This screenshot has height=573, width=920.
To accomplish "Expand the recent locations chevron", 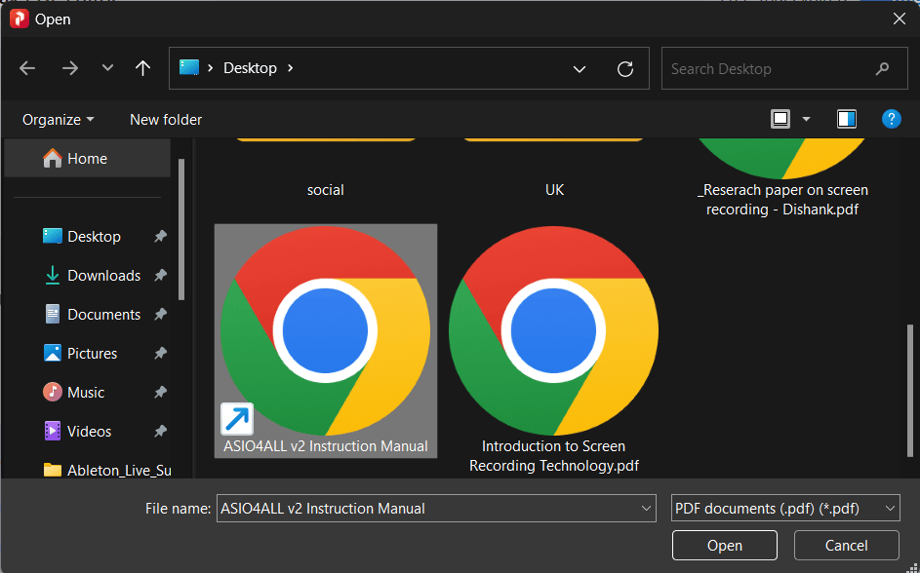I will 107,68.
